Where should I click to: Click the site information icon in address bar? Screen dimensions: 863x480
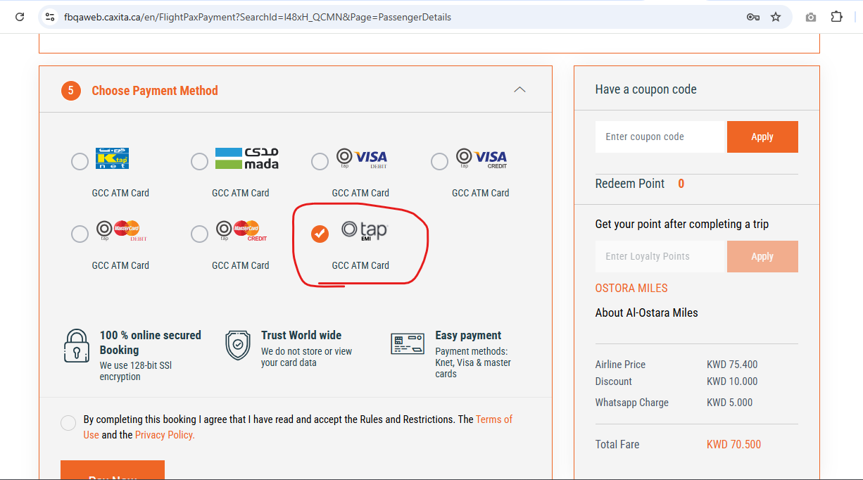tap(49, 17)
